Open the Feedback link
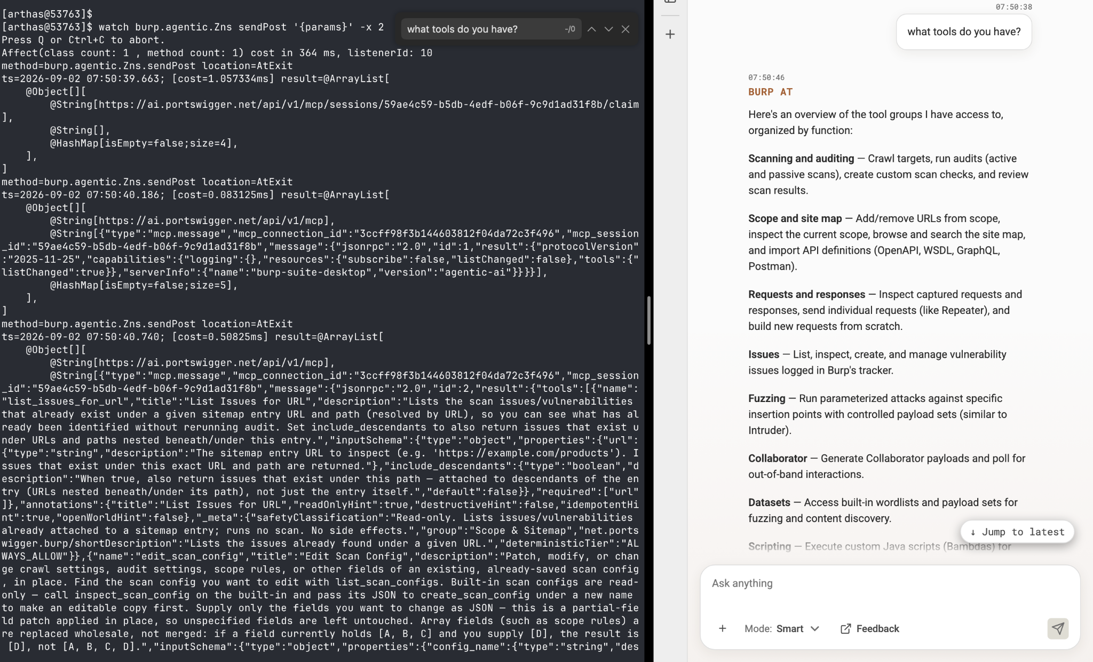Image resolution: width=1093 pixels, height=662 pixels. [870, 628]
